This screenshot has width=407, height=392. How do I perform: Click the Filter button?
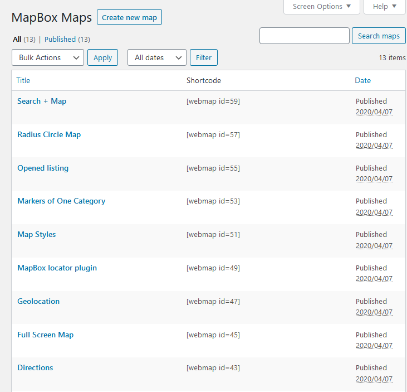click(x=204, y=57)
